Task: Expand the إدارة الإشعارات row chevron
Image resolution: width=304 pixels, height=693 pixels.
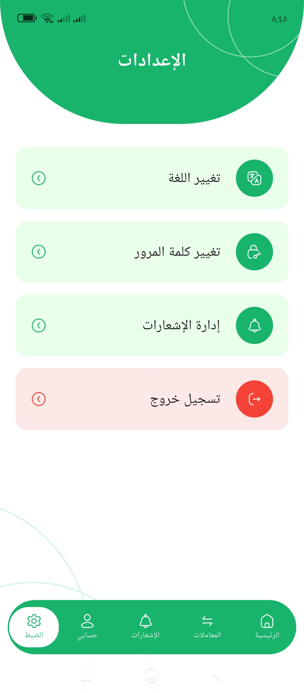Action: [39, 325]
